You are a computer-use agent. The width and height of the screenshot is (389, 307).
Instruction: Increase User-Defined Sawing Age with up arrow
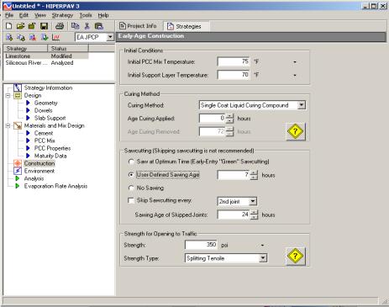point(254,172)
